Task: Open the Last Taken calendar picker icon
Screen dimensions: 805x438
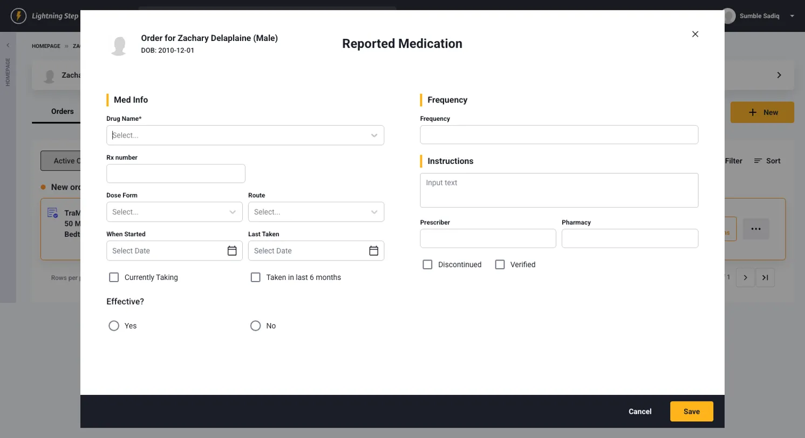Action: [x=374, y=251]
